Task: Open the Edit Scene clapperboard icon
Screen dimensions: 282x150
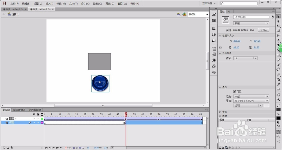Action: 179,14
